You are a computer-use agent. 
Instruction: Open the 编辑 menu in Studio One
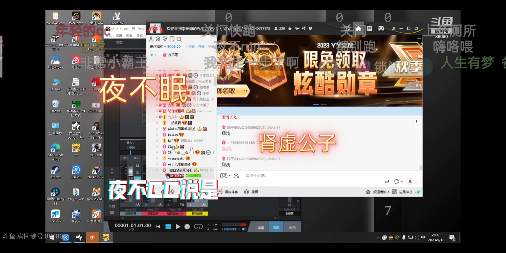(x=119, y=36)
